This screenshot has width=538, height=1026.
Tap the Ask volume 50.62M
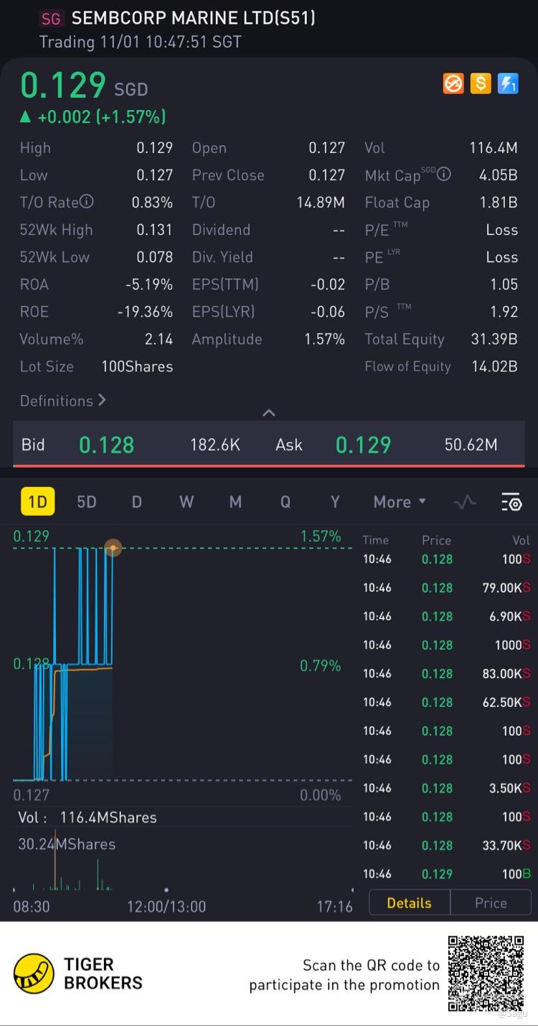click(471, 445)
